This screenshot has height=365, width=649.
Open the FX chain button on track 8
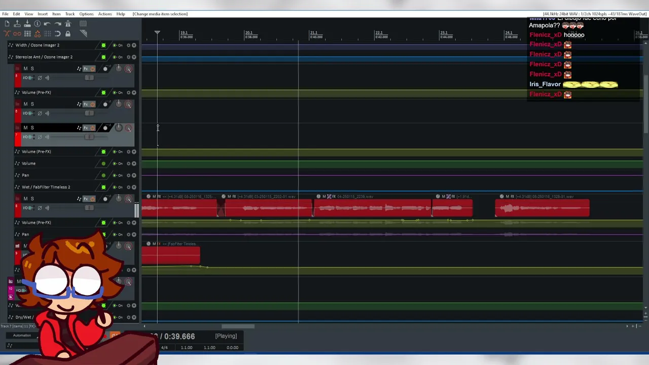[x=86, y=199]
